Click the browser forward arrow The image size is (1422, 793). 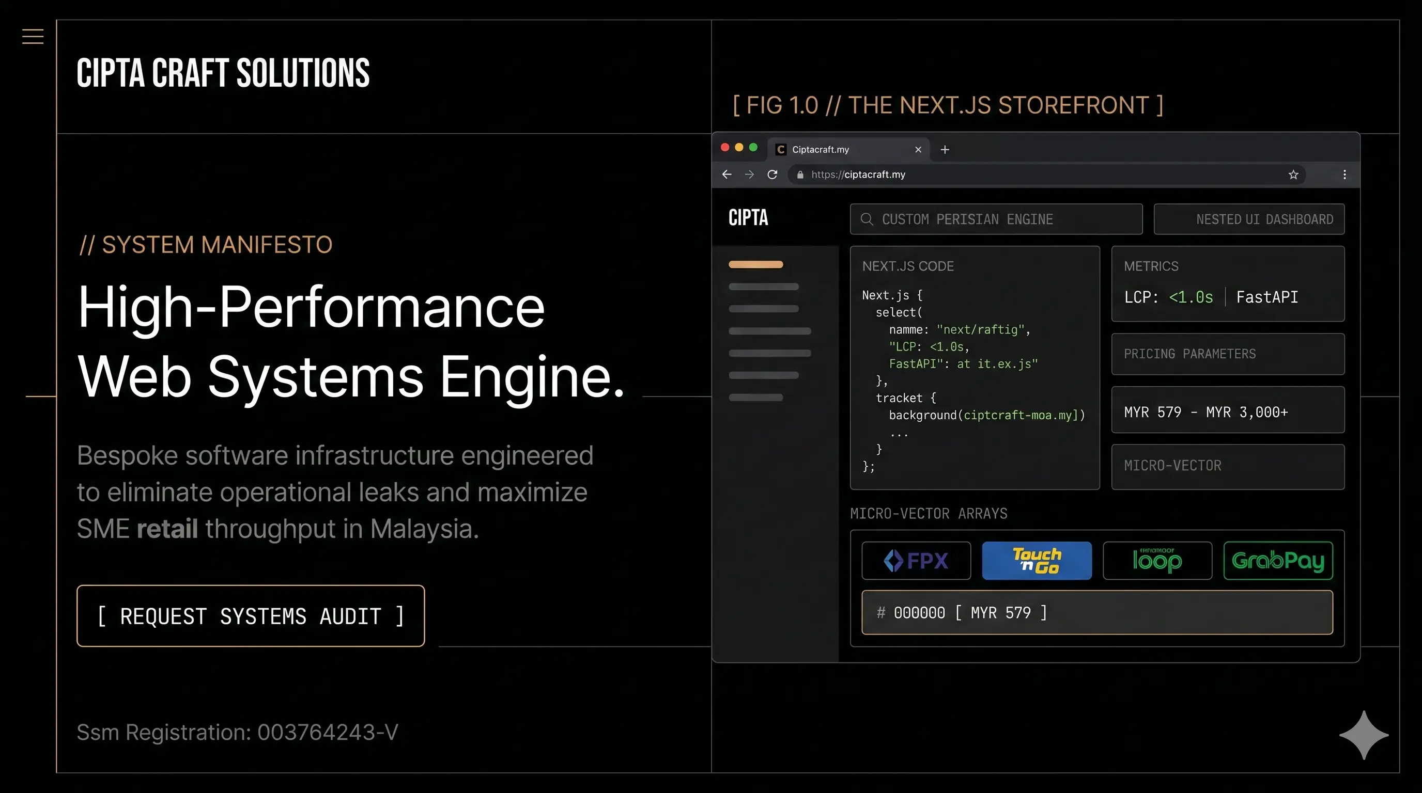point(749,175)
